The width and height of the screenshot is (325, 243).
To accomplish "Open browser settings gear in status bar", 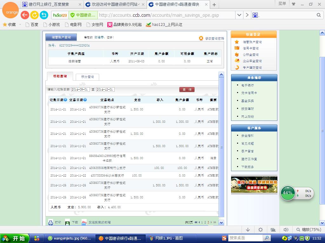I will click(x=261, y=230).
